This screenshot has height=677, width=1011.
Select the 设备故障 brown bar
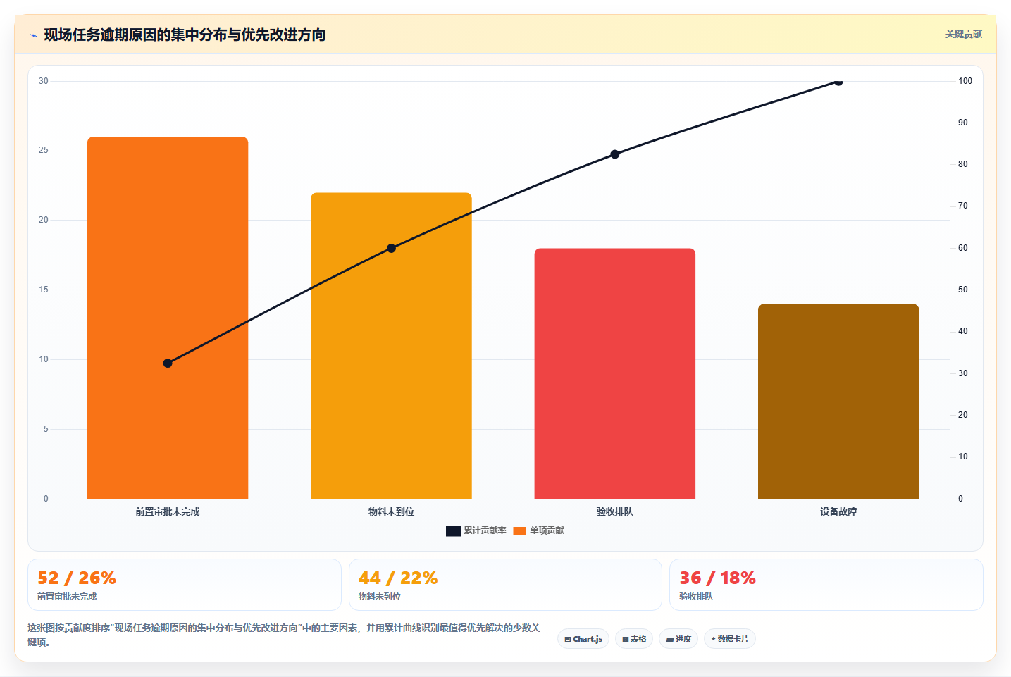click(x=838, y=402)
